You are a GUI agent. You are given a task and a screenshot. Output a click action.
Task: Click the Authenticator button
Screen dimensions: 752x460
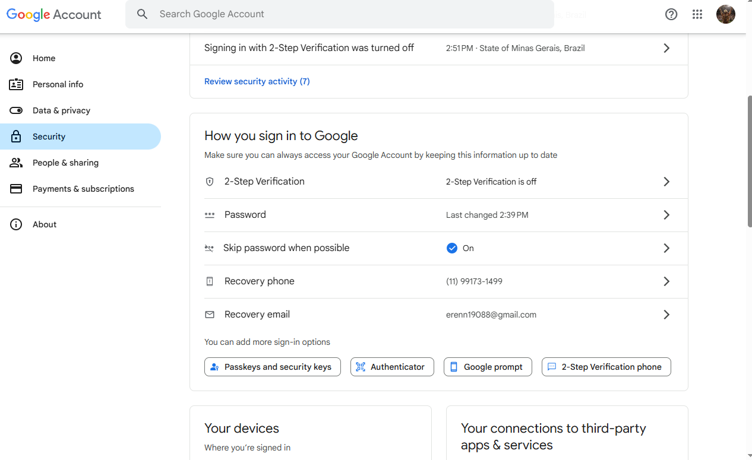click(x=392, y=367)
